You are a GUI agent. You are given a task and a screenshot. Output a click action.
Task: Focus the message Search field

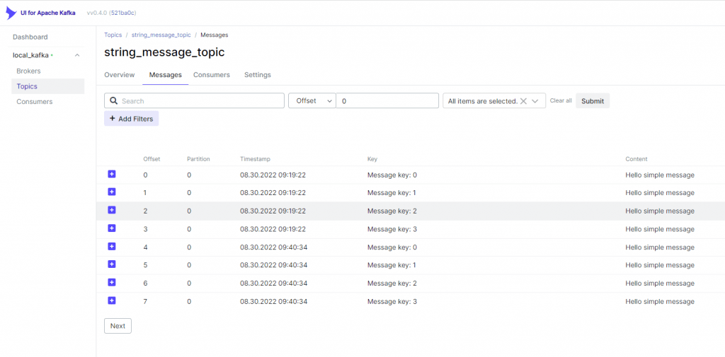194,100
